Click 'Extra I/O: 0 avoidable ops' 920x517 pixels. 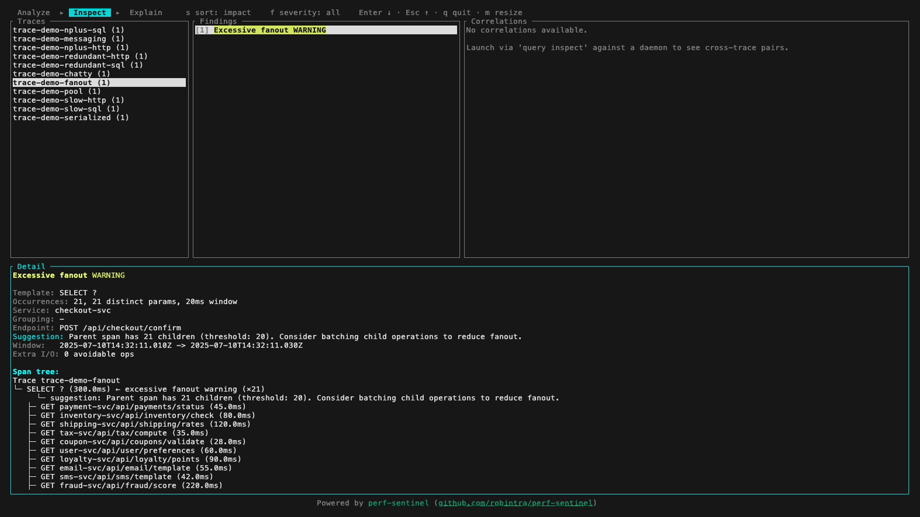(x=73, y=354)
